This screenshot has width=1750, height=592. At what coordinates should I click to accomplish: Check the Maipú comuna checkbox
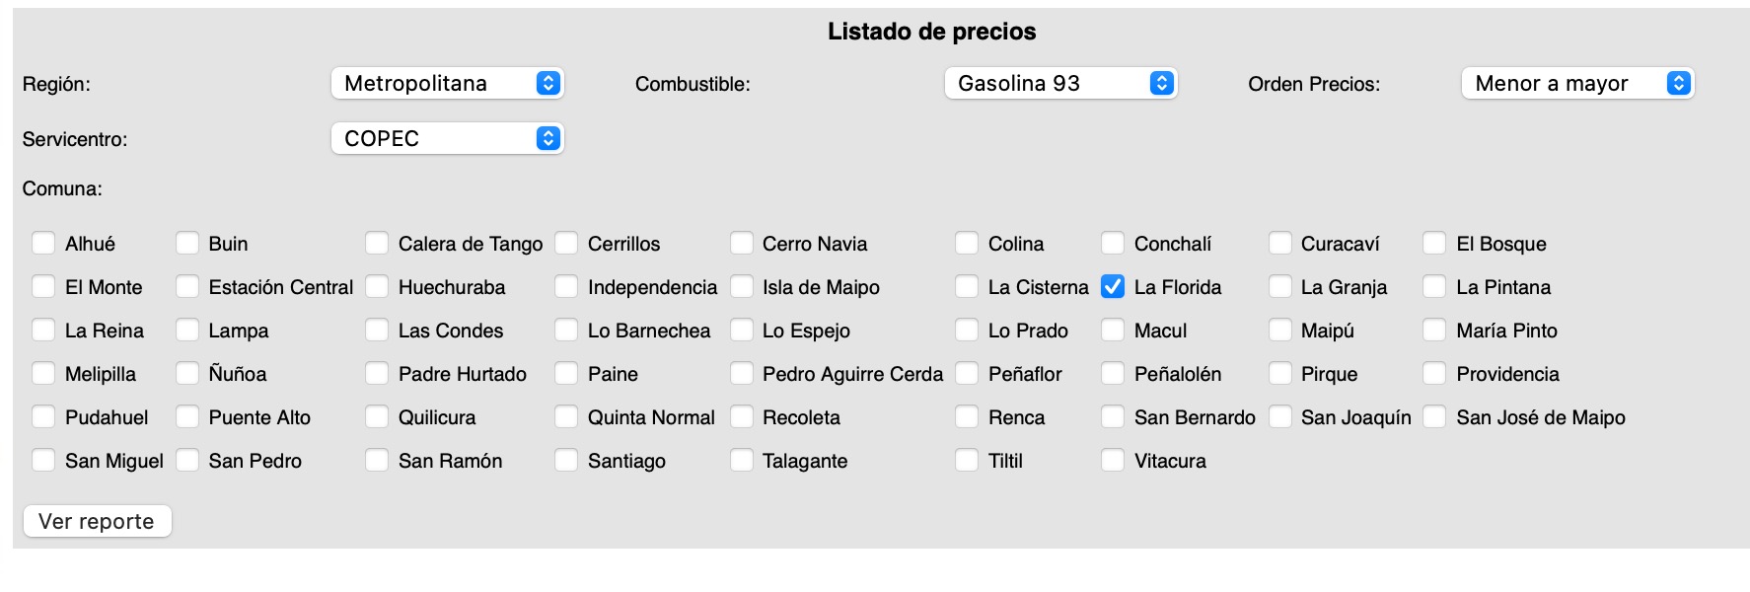(1279, 331)
